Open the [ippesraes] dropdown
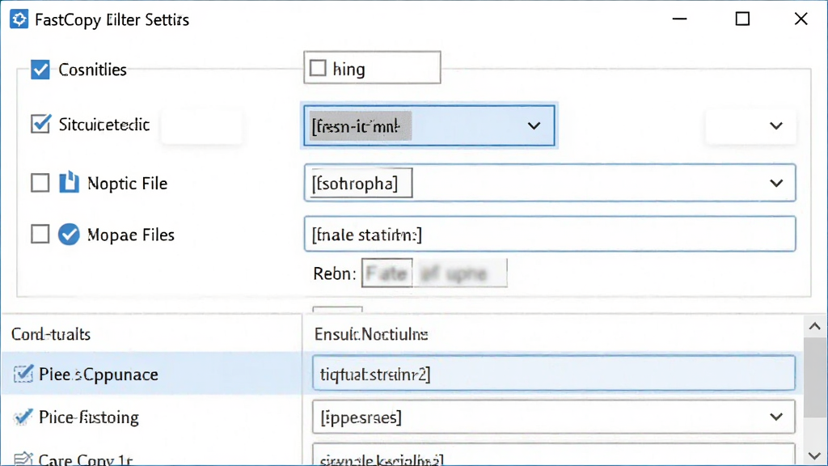 (x=553, y=417)
